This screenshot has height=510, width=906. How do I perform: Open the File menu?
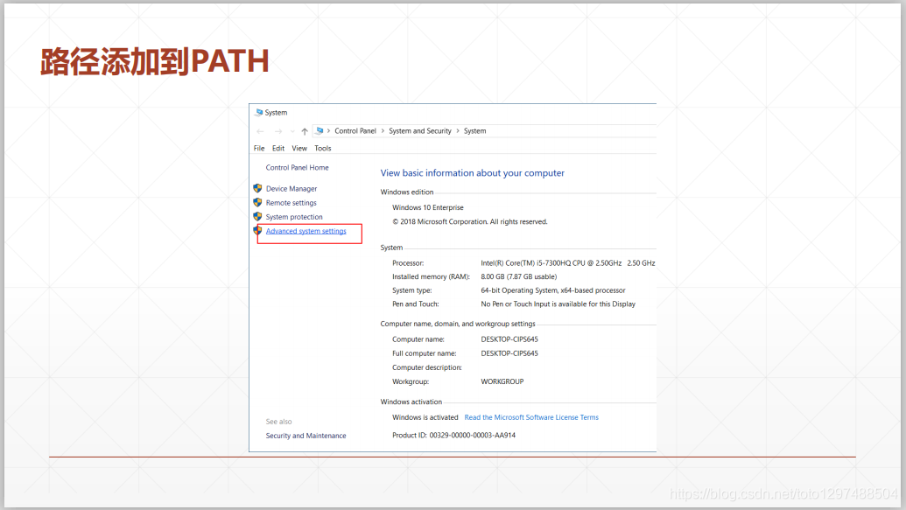[259, 149]
